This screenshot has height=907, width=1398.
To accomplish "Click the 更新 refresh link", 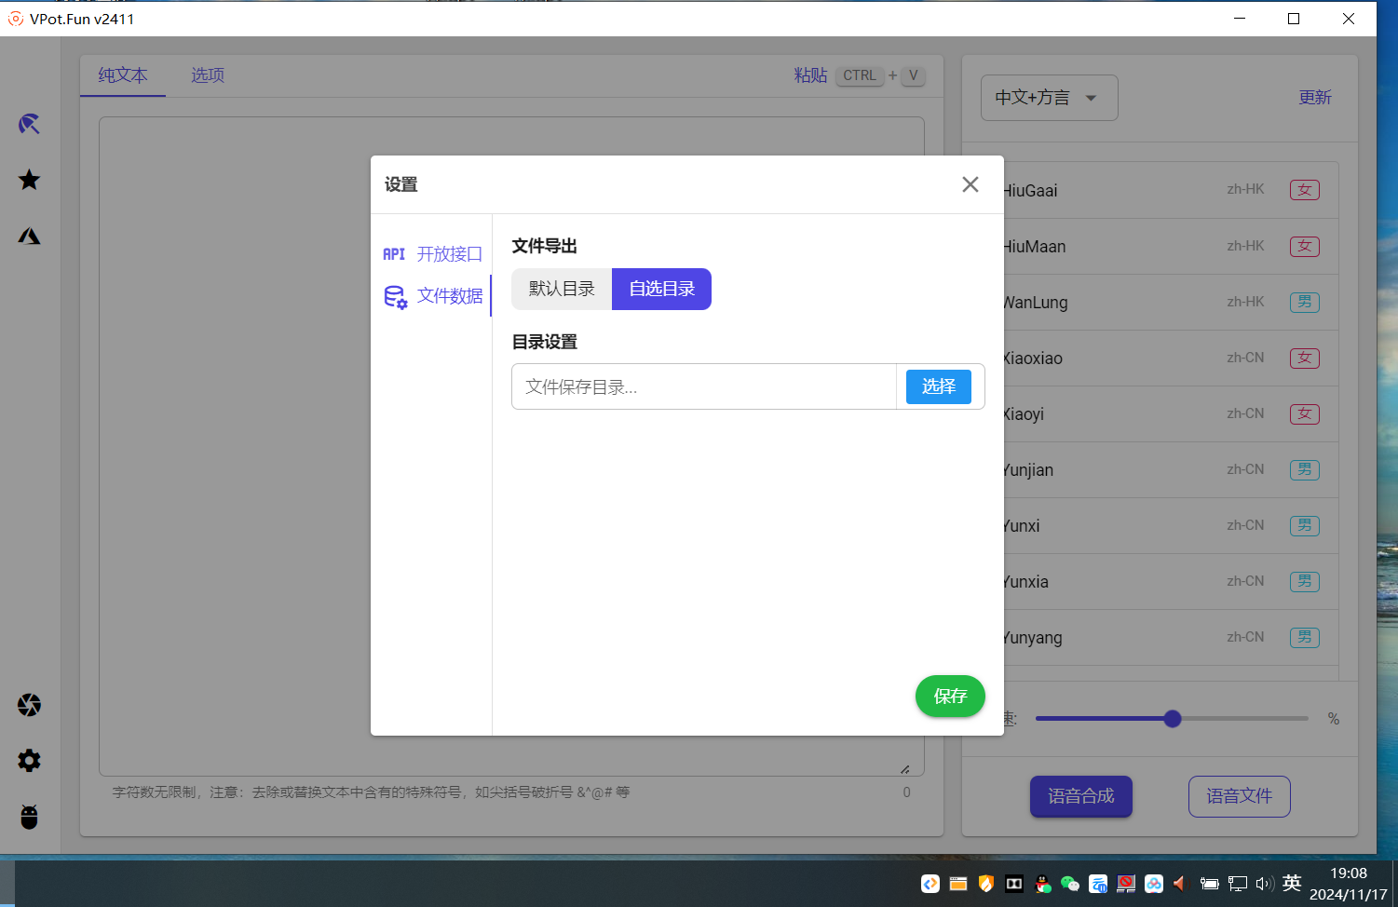I will pos(1315,97).
